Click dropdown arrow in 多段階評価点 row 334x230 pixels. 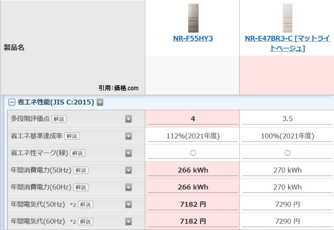pos(128,119)
